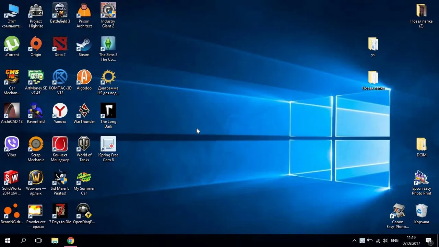439x247 pixels.
Task: Select the Dota 2 icon
Action: point(60,47)
